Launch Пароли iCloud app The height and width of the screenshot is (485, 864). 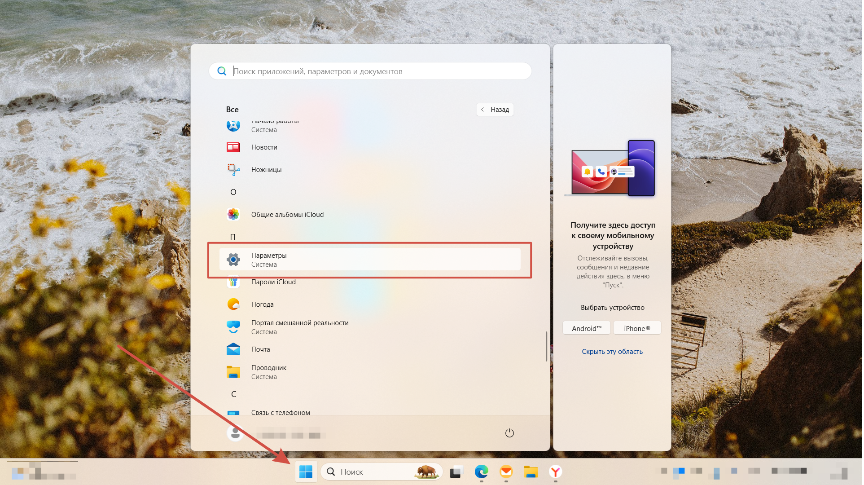(273, 282)
